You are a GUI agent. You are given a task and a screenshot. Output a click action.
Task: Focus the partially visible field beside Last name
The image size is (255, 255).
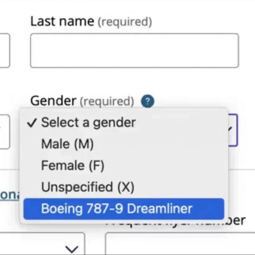4,51
